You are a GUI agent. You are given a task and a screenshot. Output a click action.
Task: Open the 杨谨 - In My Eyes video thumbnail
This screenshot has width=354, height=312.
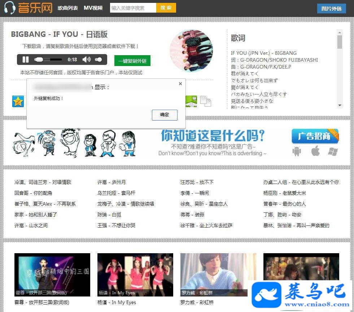coord(135,275)
